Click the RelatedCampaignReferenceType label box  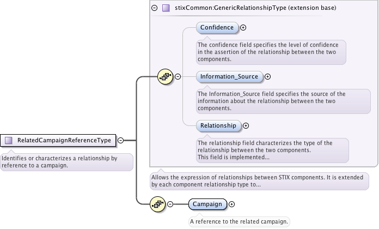click(x=62, y=140)
